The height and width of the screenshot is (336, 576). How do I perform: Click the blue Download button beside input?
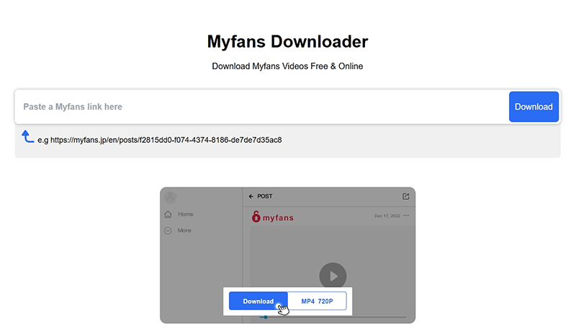(x=534, y=107)
